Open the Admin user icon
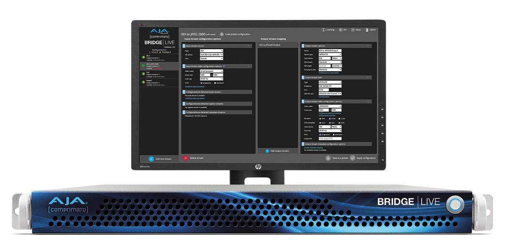This screenshot has width=506, height=248. (367, 30)
